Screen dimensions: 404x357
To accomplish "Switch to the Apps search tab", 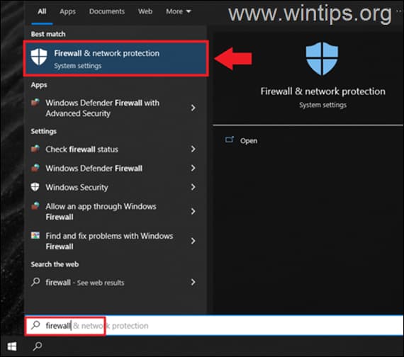I will point(68,11).
